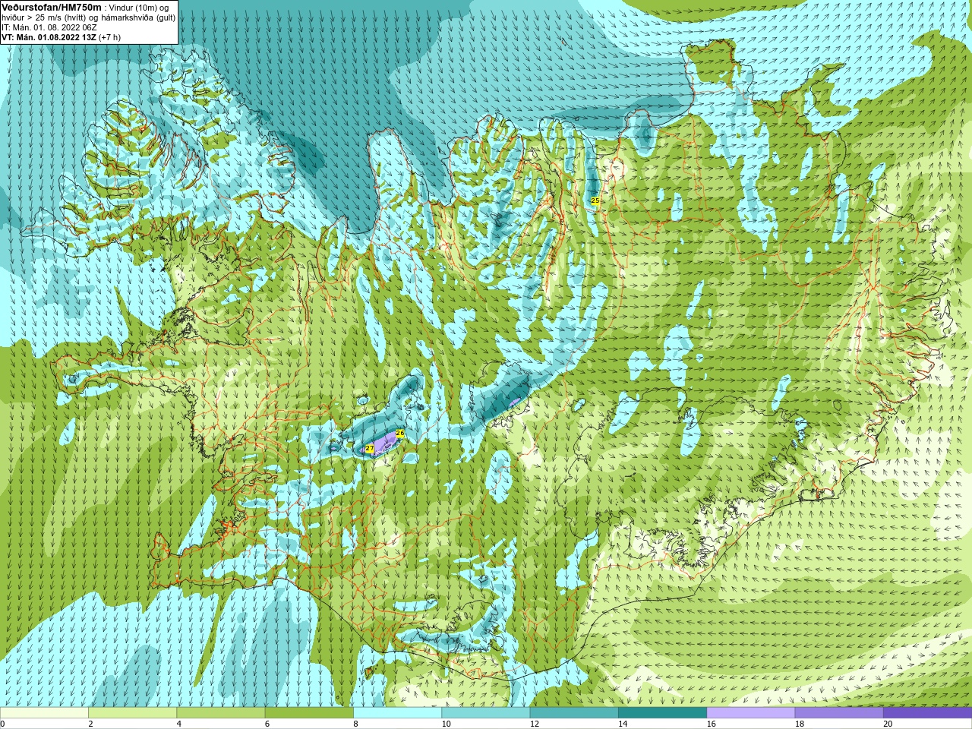Select the 14–16 m/s dark teal legend swatch
972x729 pixels.
[662, 713]
